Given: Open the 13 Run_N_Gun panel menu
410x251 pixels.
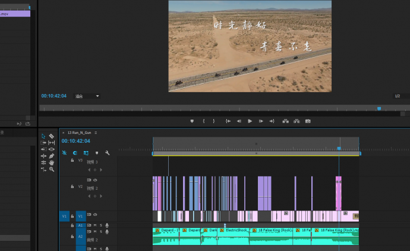Looking at the screenshot, I should pyautogui.click(x=95, y=133).
